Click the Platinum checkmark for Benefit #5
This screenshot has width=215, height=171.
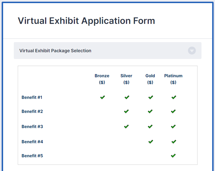coord(173,156)
